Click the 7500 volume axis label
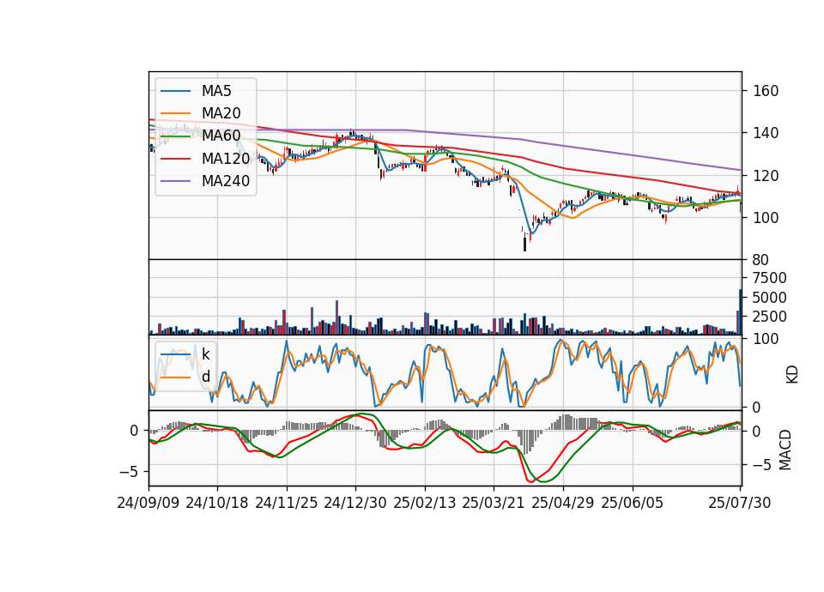Screen dimensions: 824x592 770,278
